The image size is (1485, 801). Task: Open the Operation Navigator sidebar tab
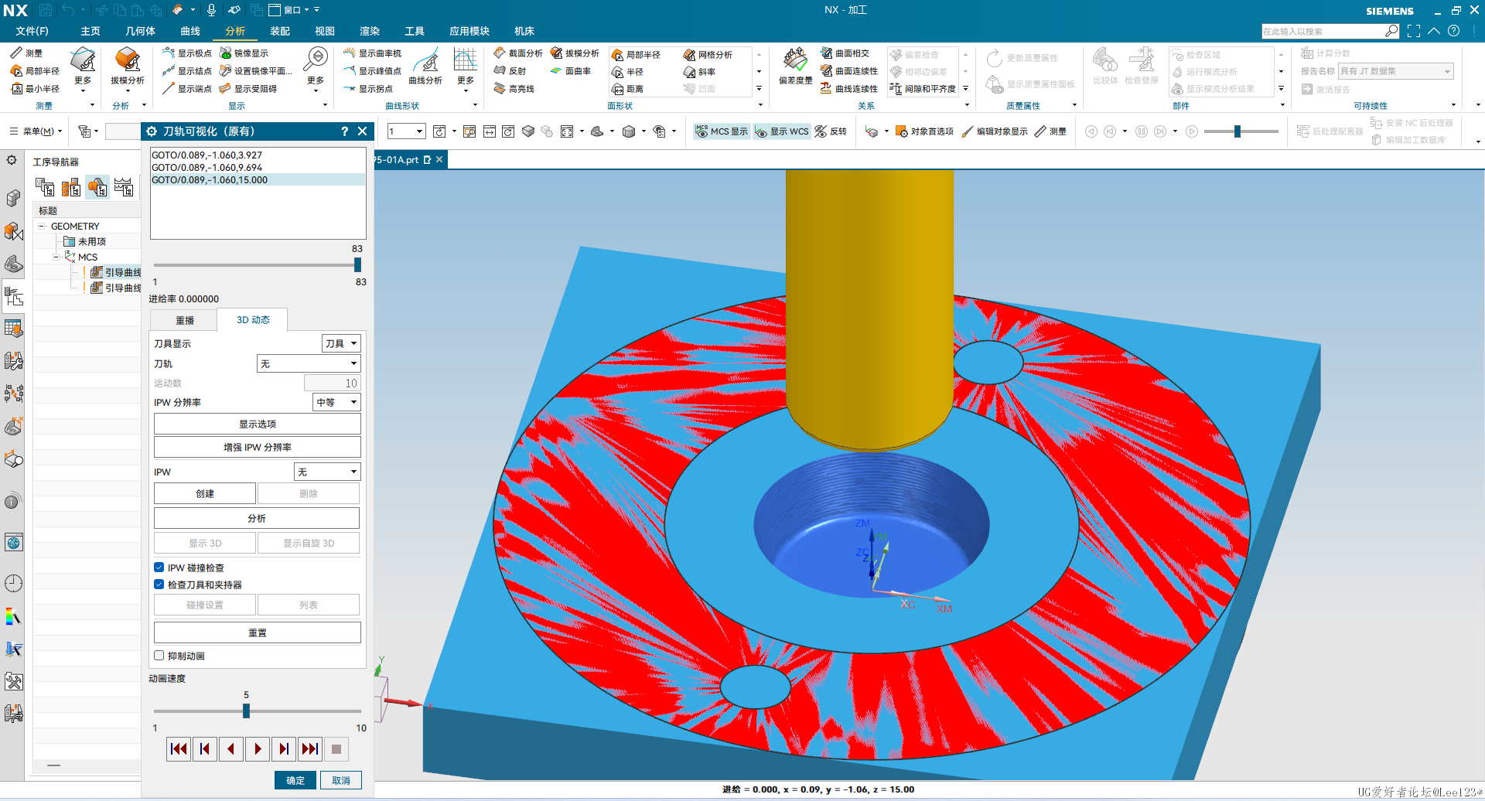point(13,296)
